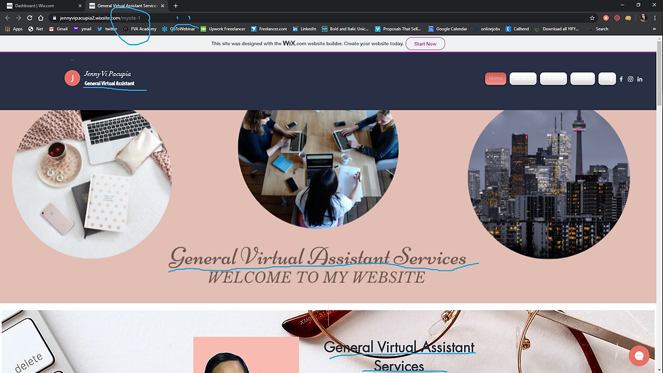
Task: Open the Proposals That Sell bookmark
Action: click(398, 28)
